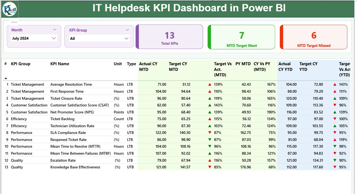The height and width of the screenshot is (194, 357).
Task: Sort the table by the KPI Name column header
Action: (x=60, y=64)
